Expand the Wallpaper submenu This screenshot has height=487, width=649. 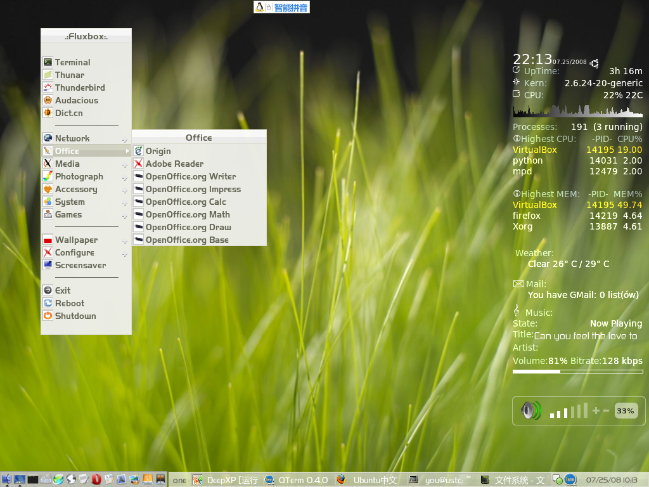pyautogui.click(x=86, y=240)
